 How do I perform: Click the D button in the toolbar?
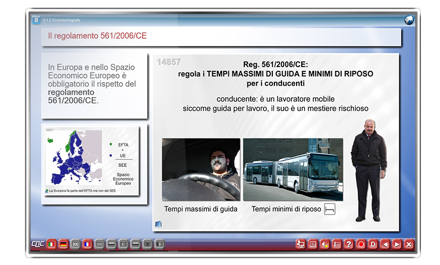pyautogui.click(x=373, y=244)
